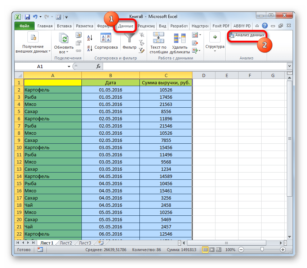This screenshot has height=268, width=307.
Task: Click the Filter funnel icon
Action: 129,38
